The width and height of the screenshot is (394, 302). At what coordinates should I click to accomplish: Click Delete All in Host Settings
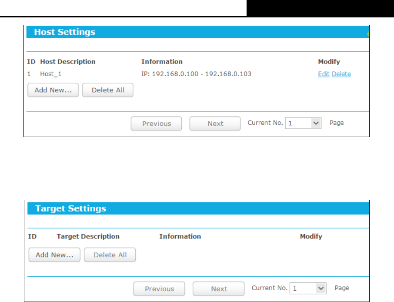point(108,90)
